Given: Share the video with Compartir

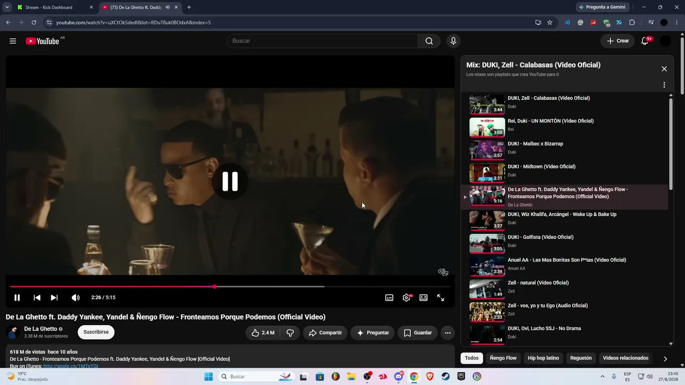Looking at the screenshot, I should tap(325, 333).
